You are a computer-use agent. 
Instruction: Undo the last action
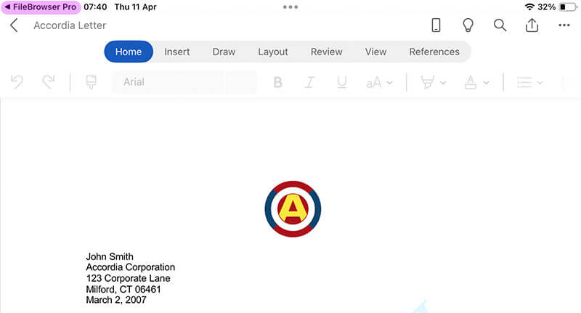click(x=17, y=82)
